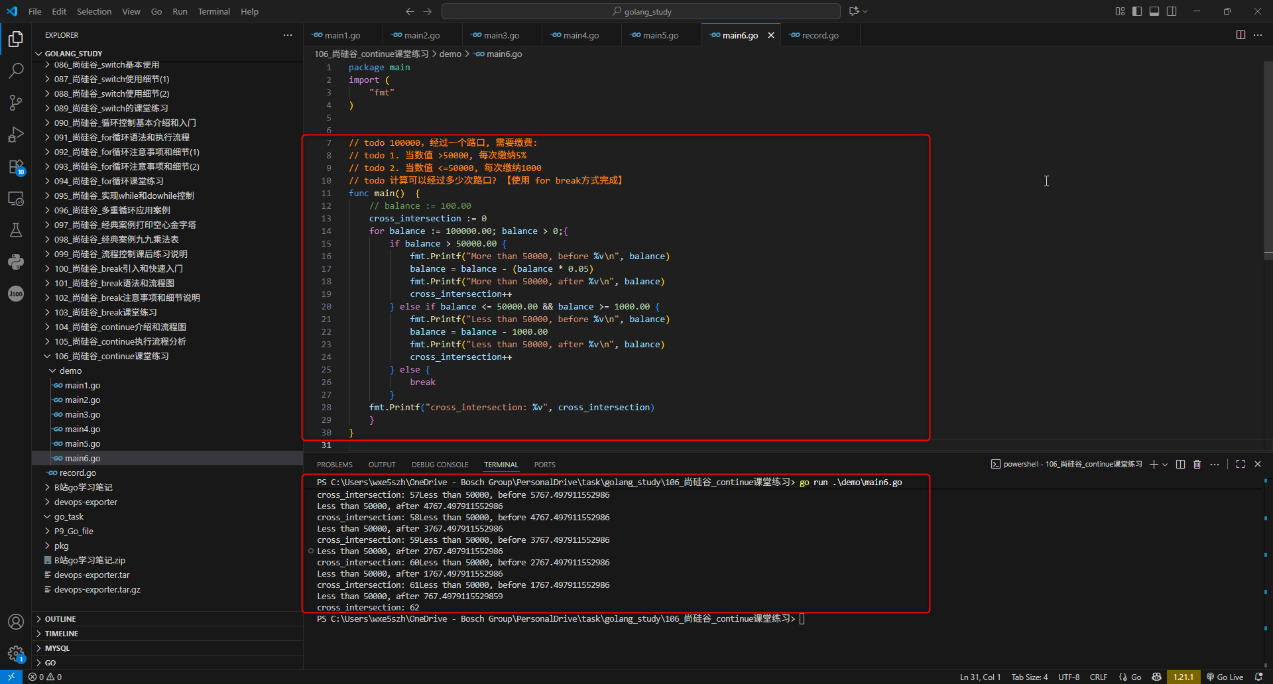Switch to the PROBLEMS panel tab
This screenshot has width=1273, height=684.
click(x=335, y=465)
